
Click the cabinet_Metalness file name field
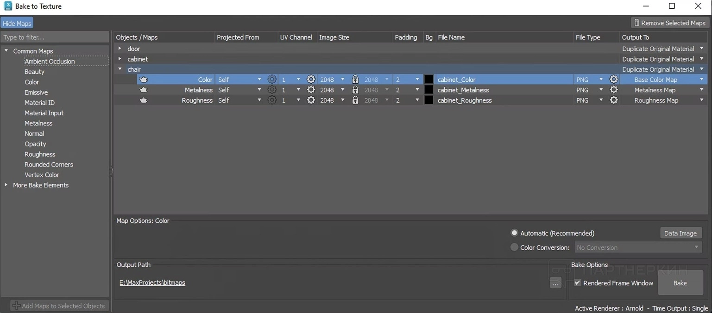pos(504,90)
